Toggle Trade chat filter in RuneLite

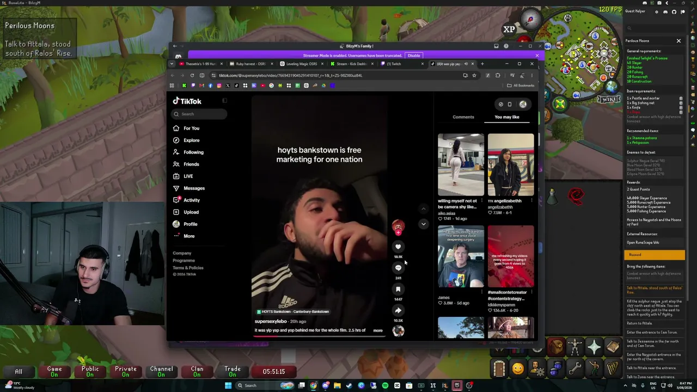[233, 371]
